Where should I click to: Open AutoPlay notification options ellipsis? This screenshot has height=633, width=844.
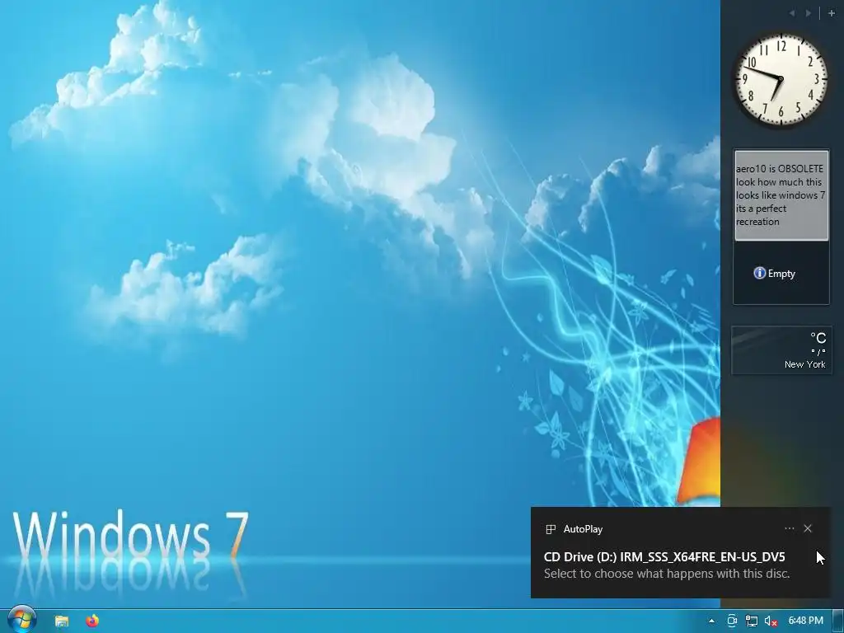tap(789, 528)
